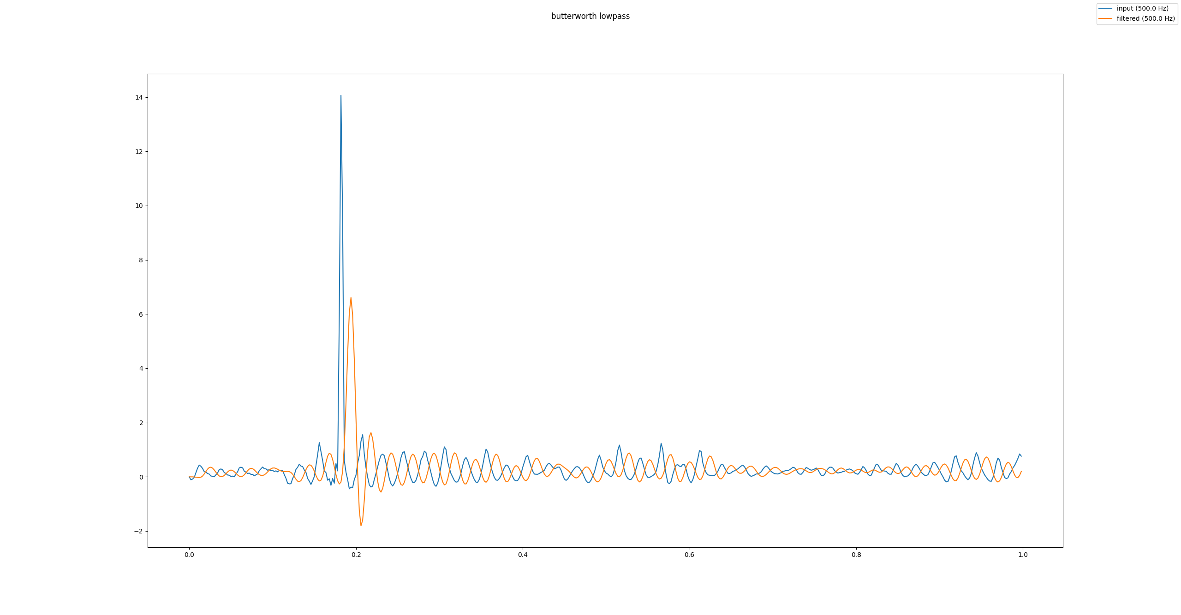Viewport: 1181px width, 615px height.
Task: Toggle visibility of the input (500.0 Hz) legend entry
Action: [x=1143, y=8]
